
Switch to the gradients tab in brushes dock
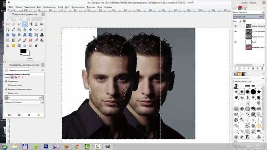tap(244, 74)
